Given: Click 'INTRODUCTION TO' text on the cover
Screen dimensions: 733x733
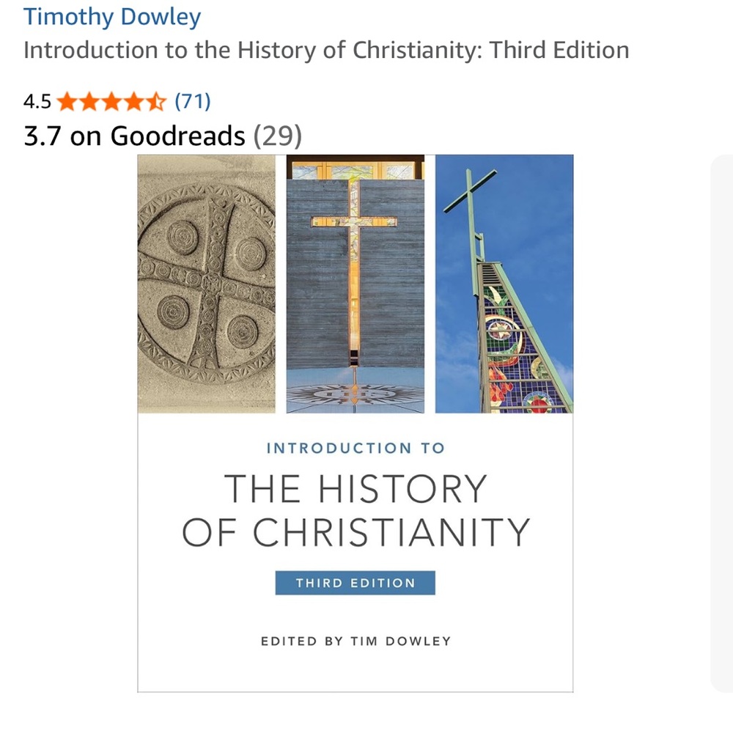Looking at the screenshot, I should pyautogui.click(x=355, y=448).
